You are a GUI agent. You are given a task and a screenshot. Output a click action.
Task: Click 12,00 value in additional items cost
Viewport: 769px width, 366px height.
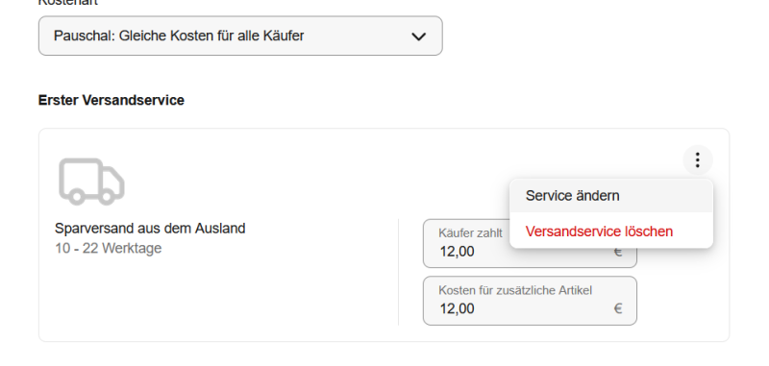tap(458, 308)
